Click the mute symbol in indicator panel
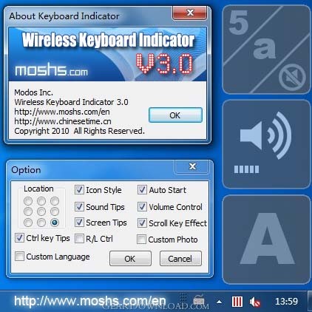Screen dimensions: 312x312 [292, 77]
